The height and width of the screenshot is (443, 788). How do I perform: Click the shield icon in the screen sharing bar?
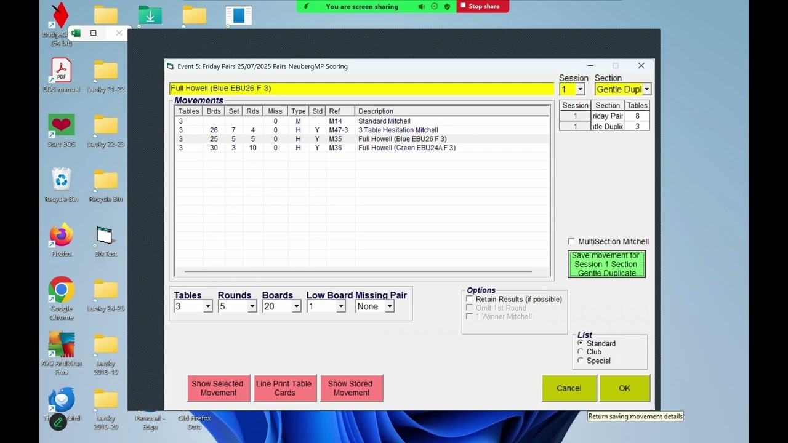pos(447,6)
